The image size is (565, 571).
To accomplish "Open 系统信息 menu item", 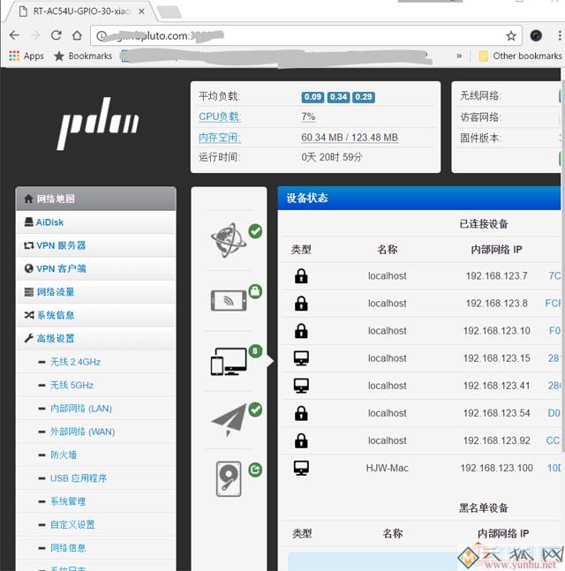I will (96, 315).
